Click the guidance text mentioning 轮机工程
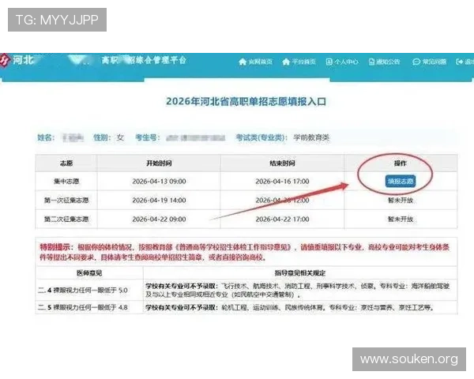The height and width of the screenshot is (379, 474). point(290,307)
